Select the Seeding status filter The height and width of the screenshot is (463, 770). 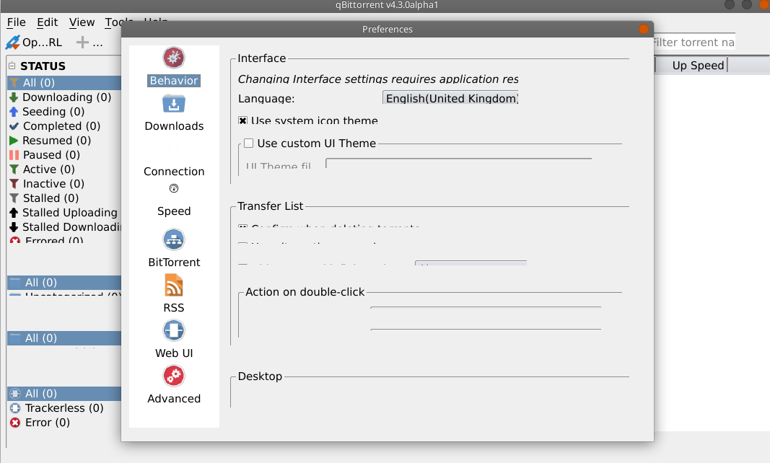(x=47, y=112)
